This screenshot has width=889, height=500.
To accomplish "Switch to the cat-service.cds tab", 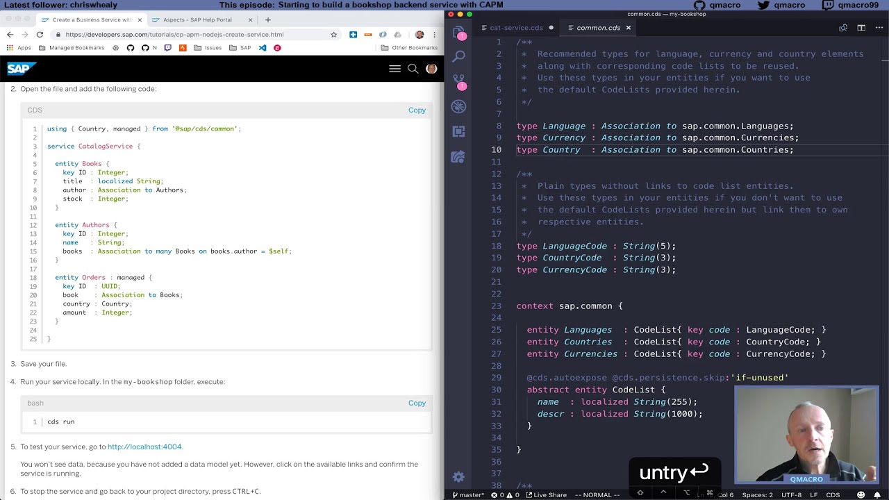I will tap(516, 28).
